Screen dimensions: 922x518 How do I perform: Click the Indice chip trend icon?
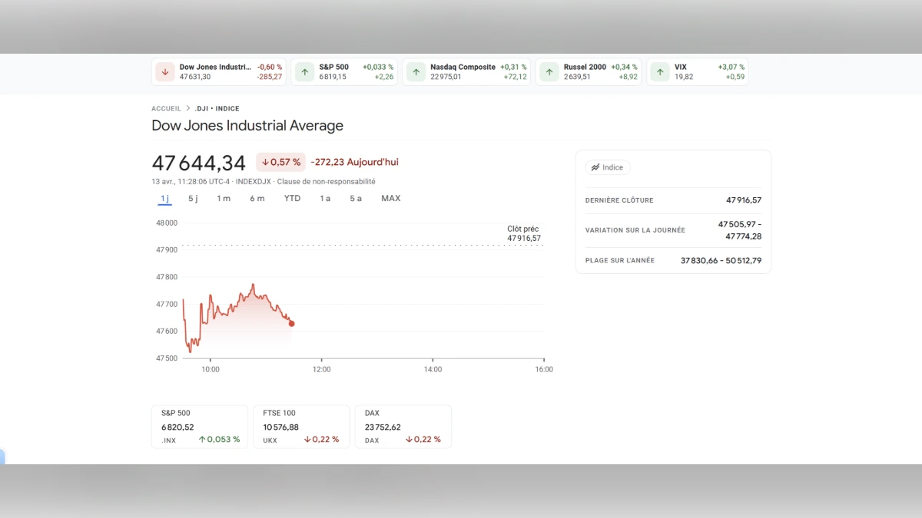pos(595,167)
